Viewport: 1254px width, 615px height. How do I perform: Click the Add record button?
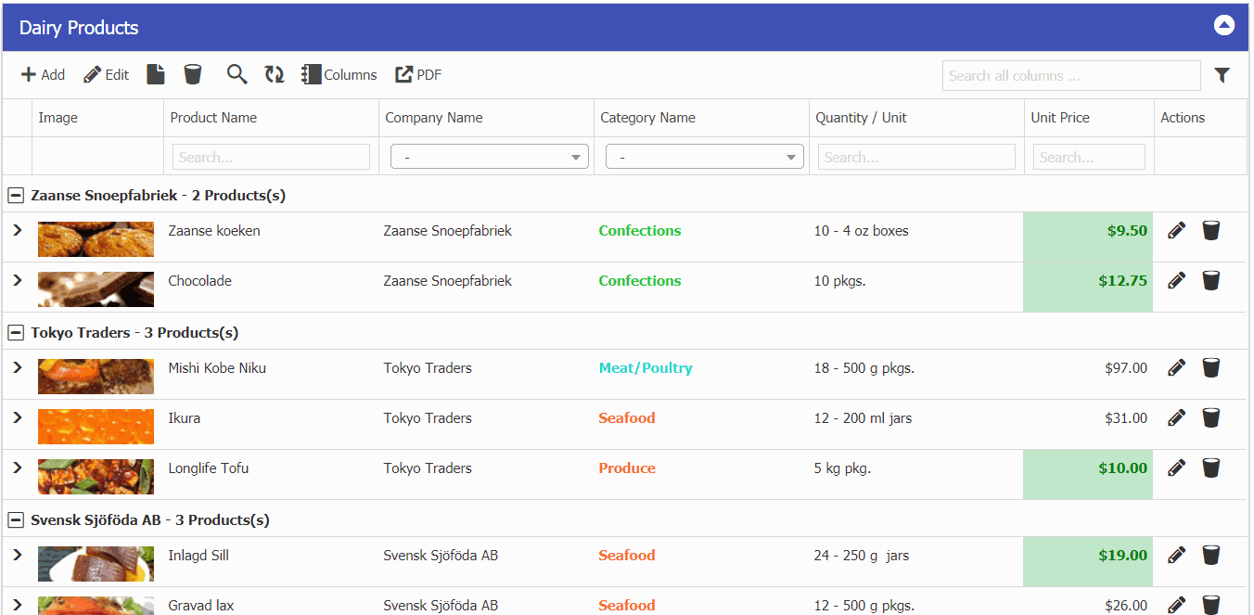(43, 75)
